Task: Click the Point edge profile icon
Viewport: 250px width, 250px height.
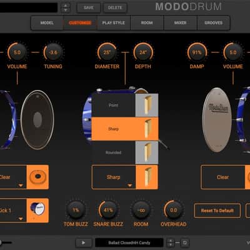Action: coord(147,105)
